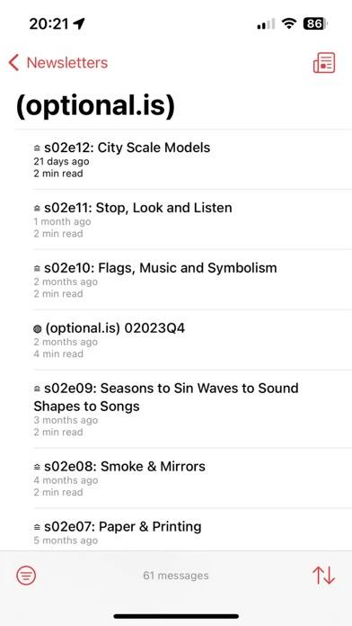Tap the 61 messages count label
This screenshot has height=626, width=352.
click(176, 576)
